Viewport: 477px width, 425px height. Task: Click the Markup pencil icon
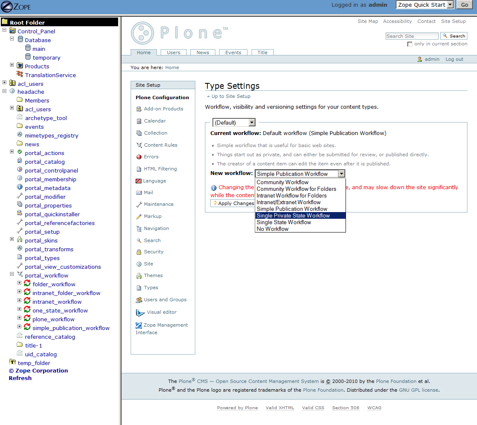click(139, 216)
